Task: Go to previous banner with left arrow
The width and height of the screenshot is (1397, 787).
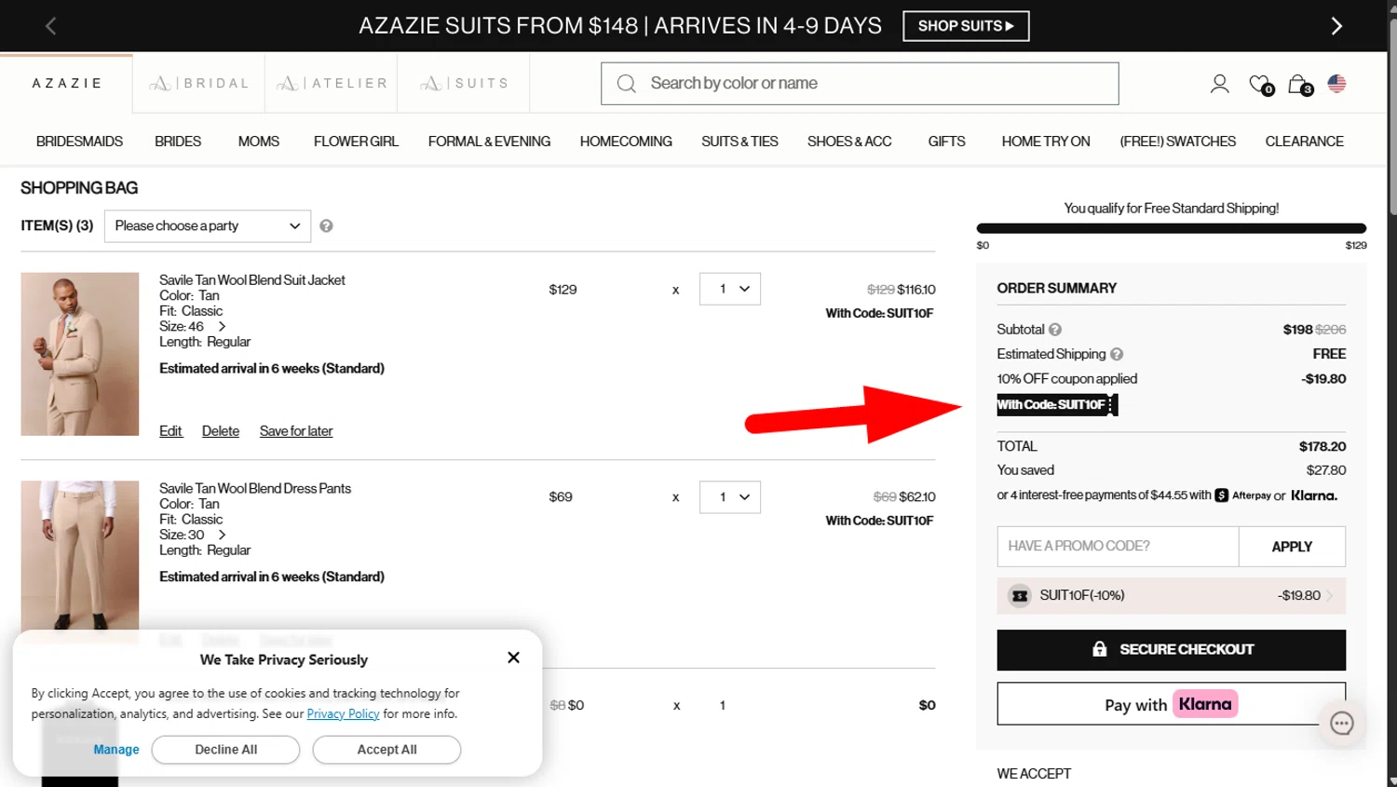Action: click(51, 26)
